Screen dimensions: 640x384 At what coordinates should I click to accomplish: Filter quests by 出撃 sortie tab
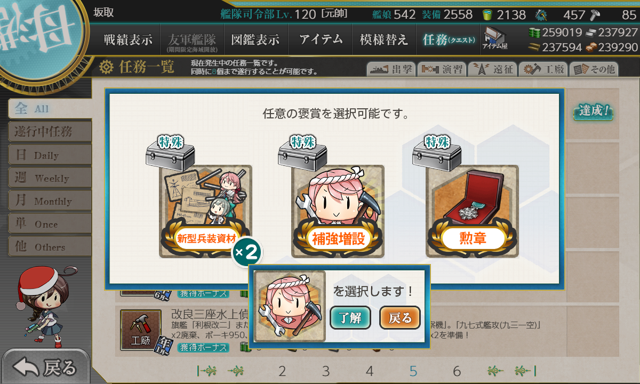click(390, 69)
